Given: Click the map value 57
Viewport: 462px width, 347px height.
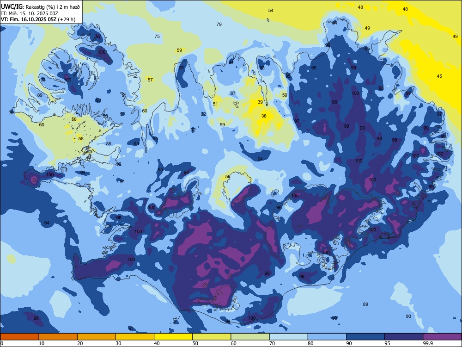Looking at the screenshot, I should click(x=150, y=80).
